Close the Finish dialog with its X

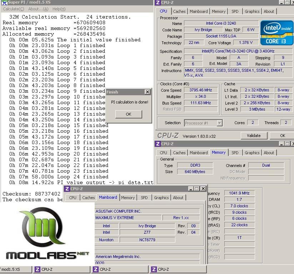(148, 92)
